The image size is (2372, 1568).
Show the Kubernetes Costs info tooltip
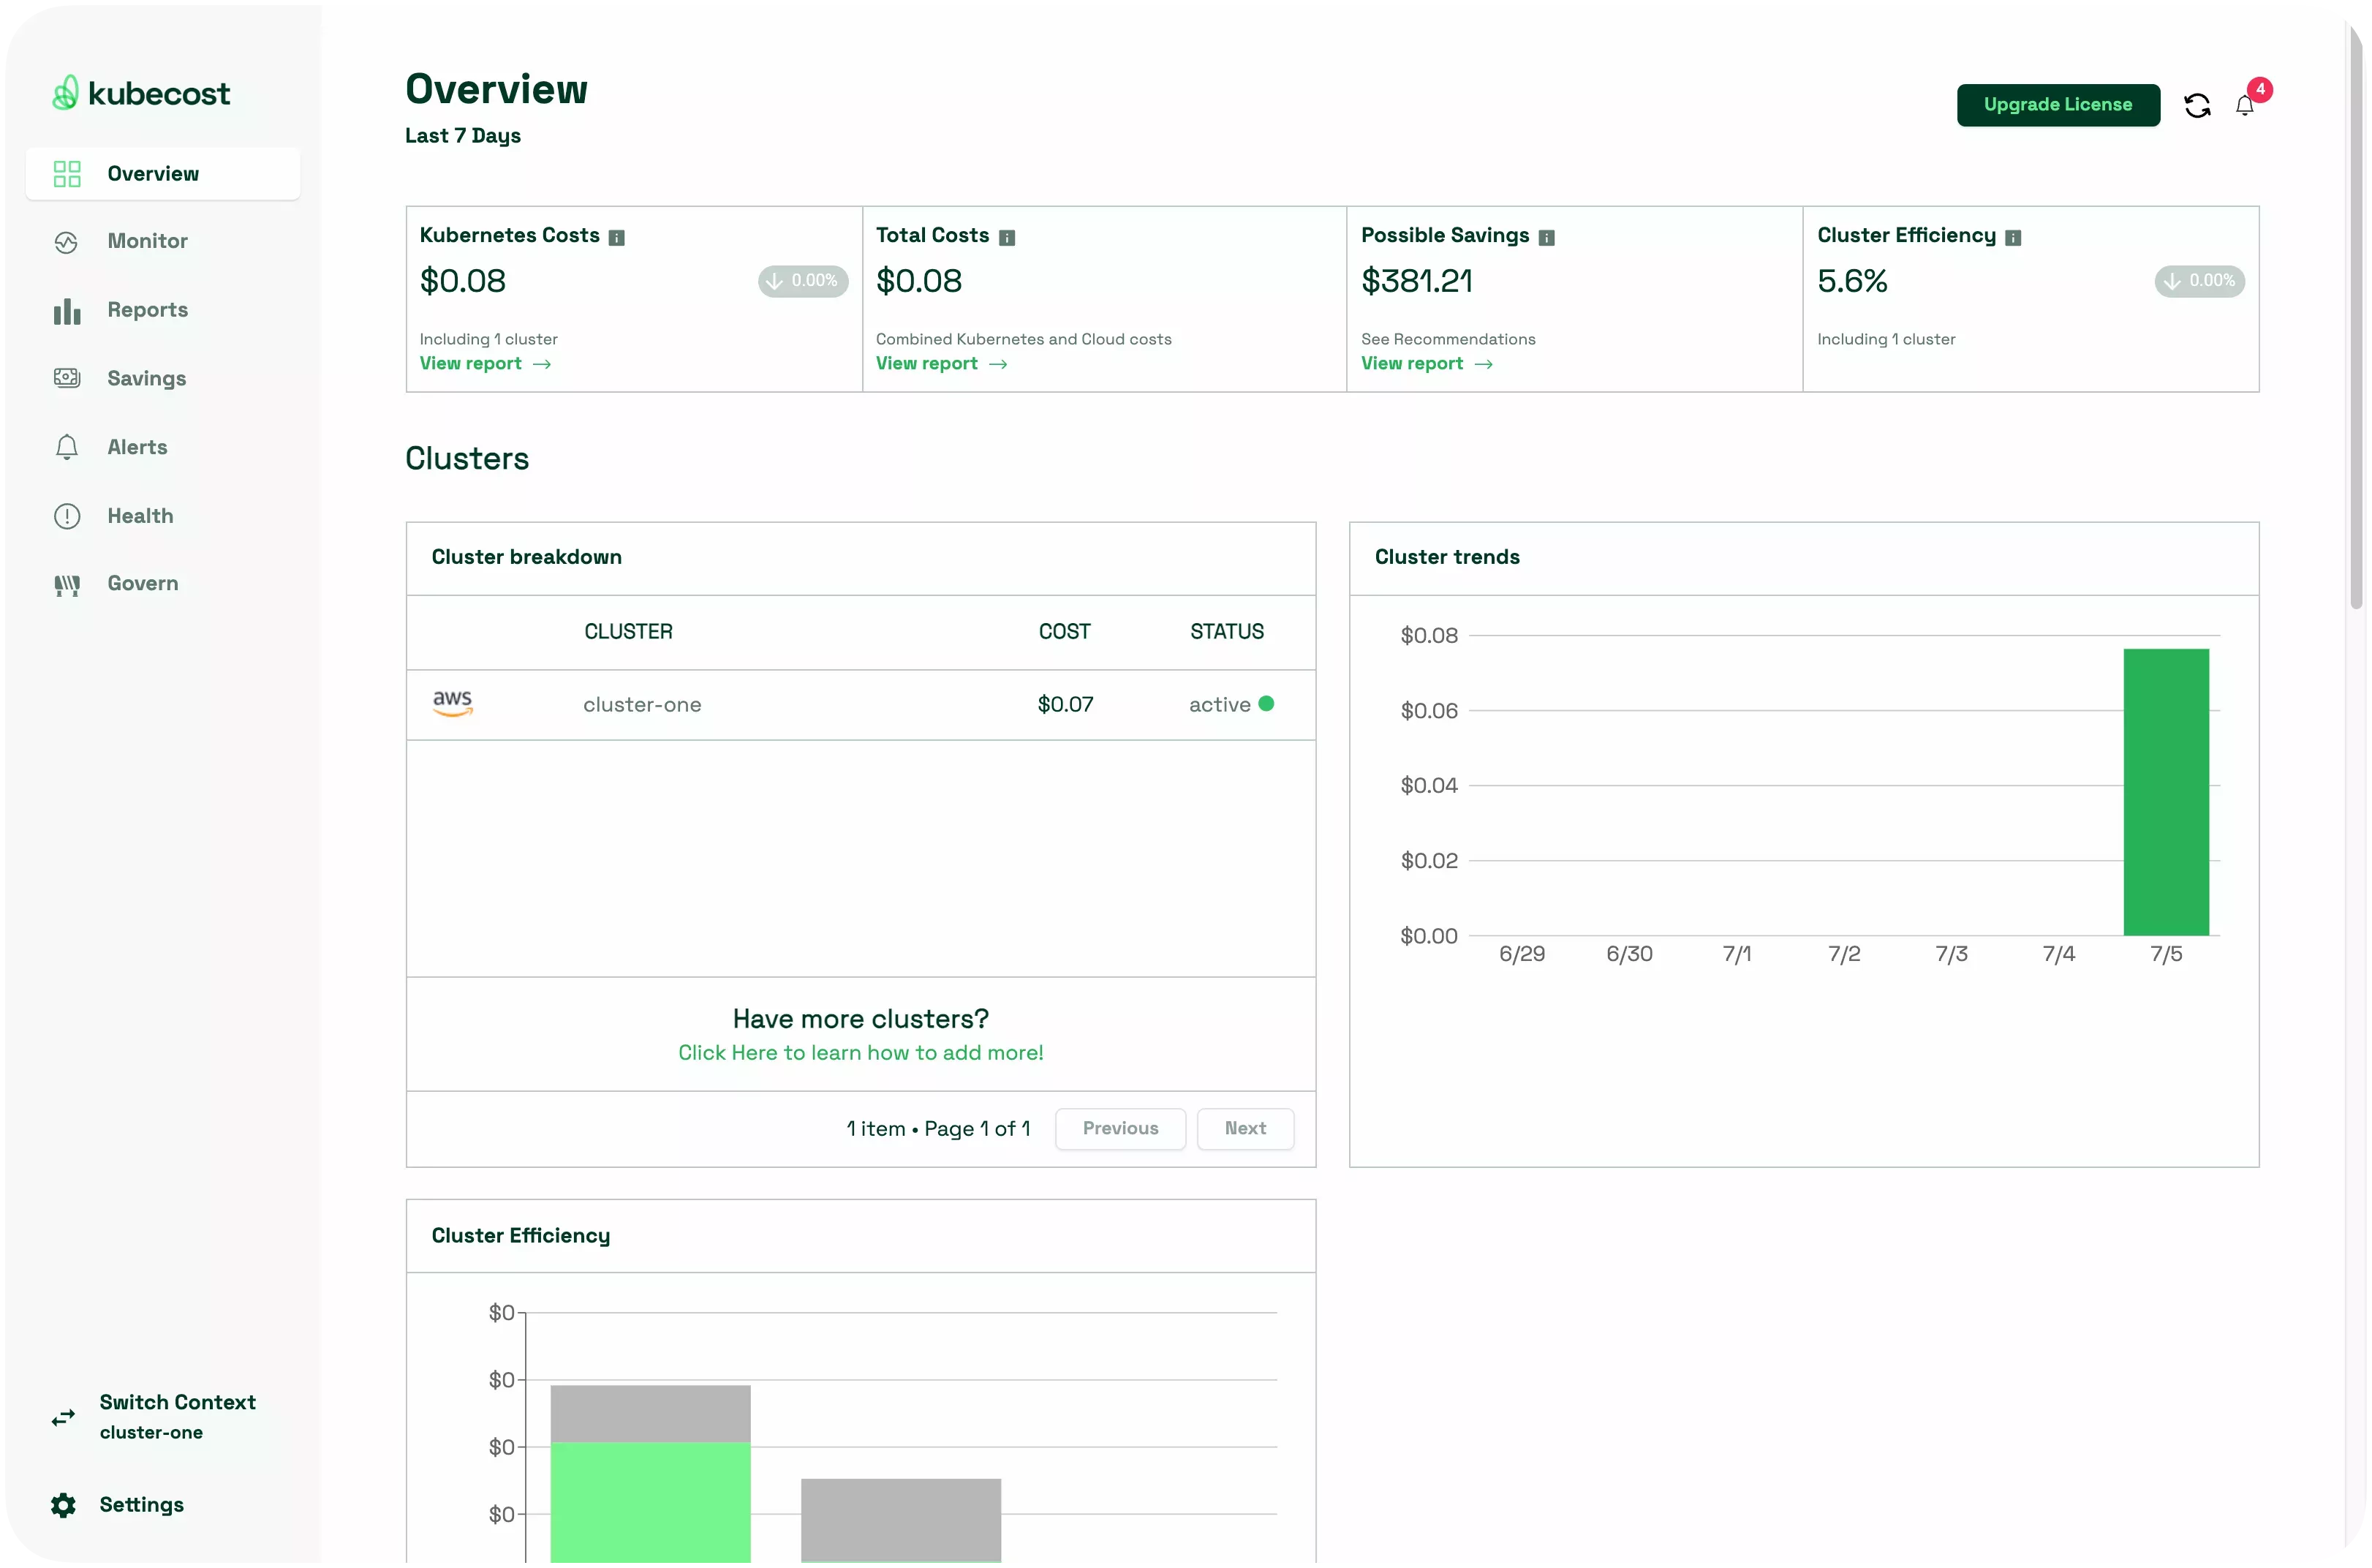[x=618, y=236]
